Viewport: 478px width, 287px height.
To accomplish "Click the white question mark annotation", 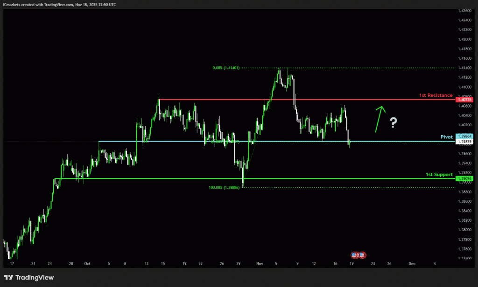I will [394, 123].
